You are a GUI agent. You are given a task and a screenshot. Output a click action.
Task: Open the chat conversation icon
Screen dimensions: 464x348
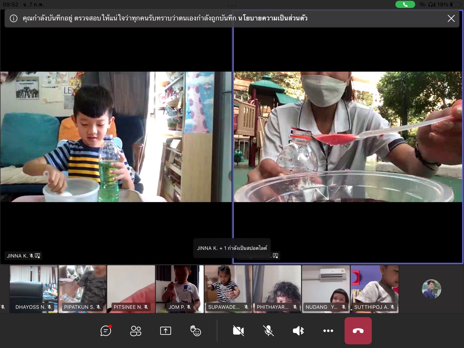(x=106, y=331)
